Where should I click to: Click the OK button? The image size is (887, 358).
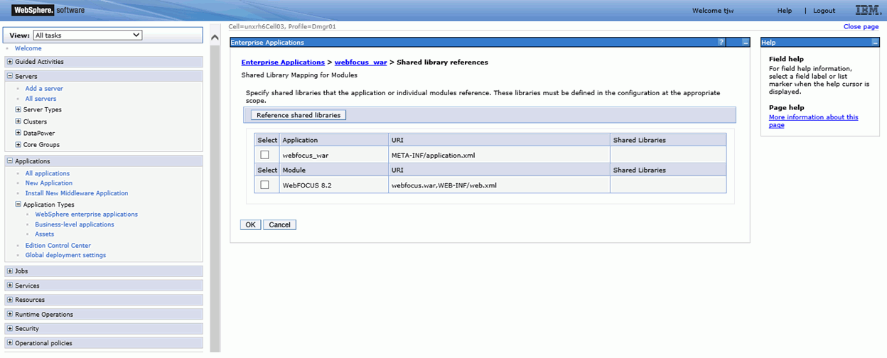click(250, 224)
